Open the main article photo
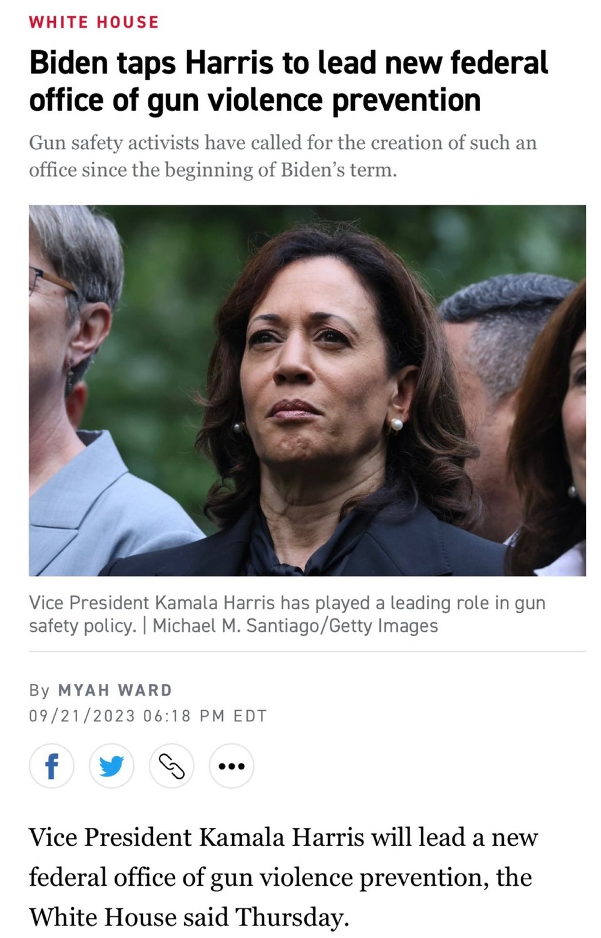The width and height of the screenshot is (601, 938). pyautogui.click(x=307, y=390)
